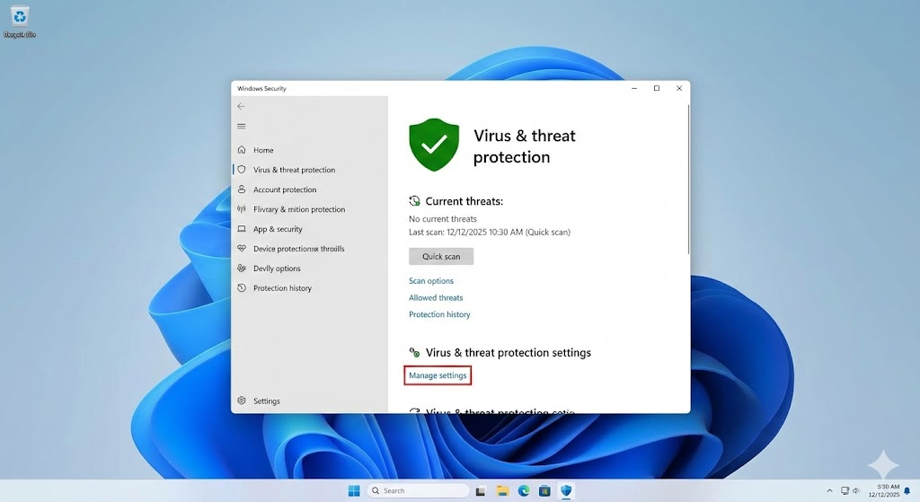Maximize the Windows Security window
This screenshot has width=920, height=502.
tap(657, 89)
